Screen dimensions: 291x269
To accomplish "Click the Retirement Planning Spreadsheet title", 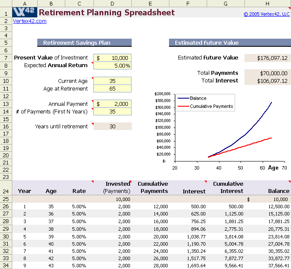I will [x=107, y=12].
